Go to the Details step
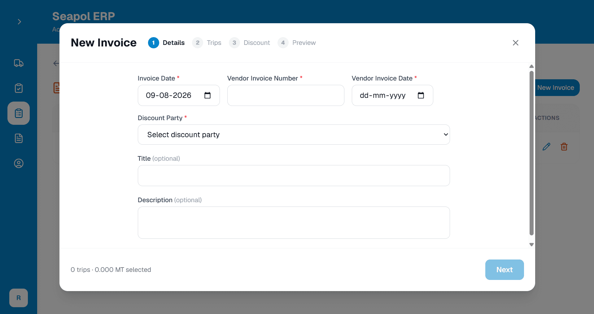 pos(166,43)
